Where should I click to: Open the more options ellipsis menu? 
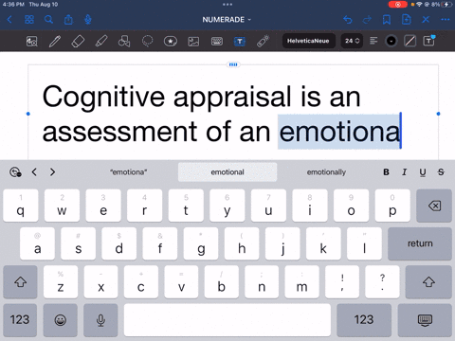click(x=446, y=20)
